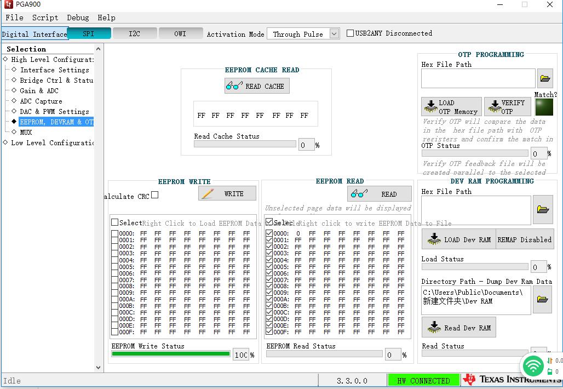Click the glasses icon on READ CACHE button
The height and width of the screenshot is (389, 563).
pyautogui.click(x=234, y=86)
